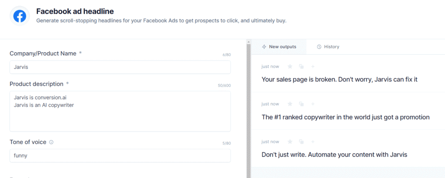Copy the 'Your sales page is broken' output
This screenshot has height=178, width=445.
(302, 67)
